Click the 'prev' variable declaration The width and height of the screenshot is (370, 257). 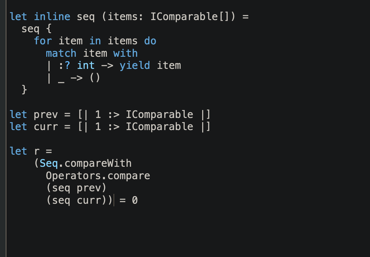point(46,115)
